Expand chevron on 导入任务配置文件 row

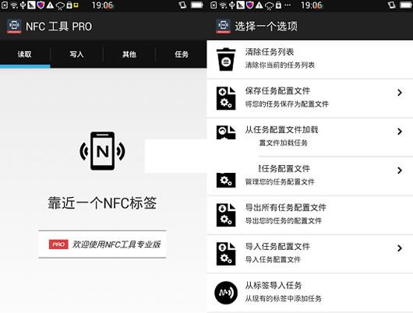pyautogui.click(x=400, y=248)
